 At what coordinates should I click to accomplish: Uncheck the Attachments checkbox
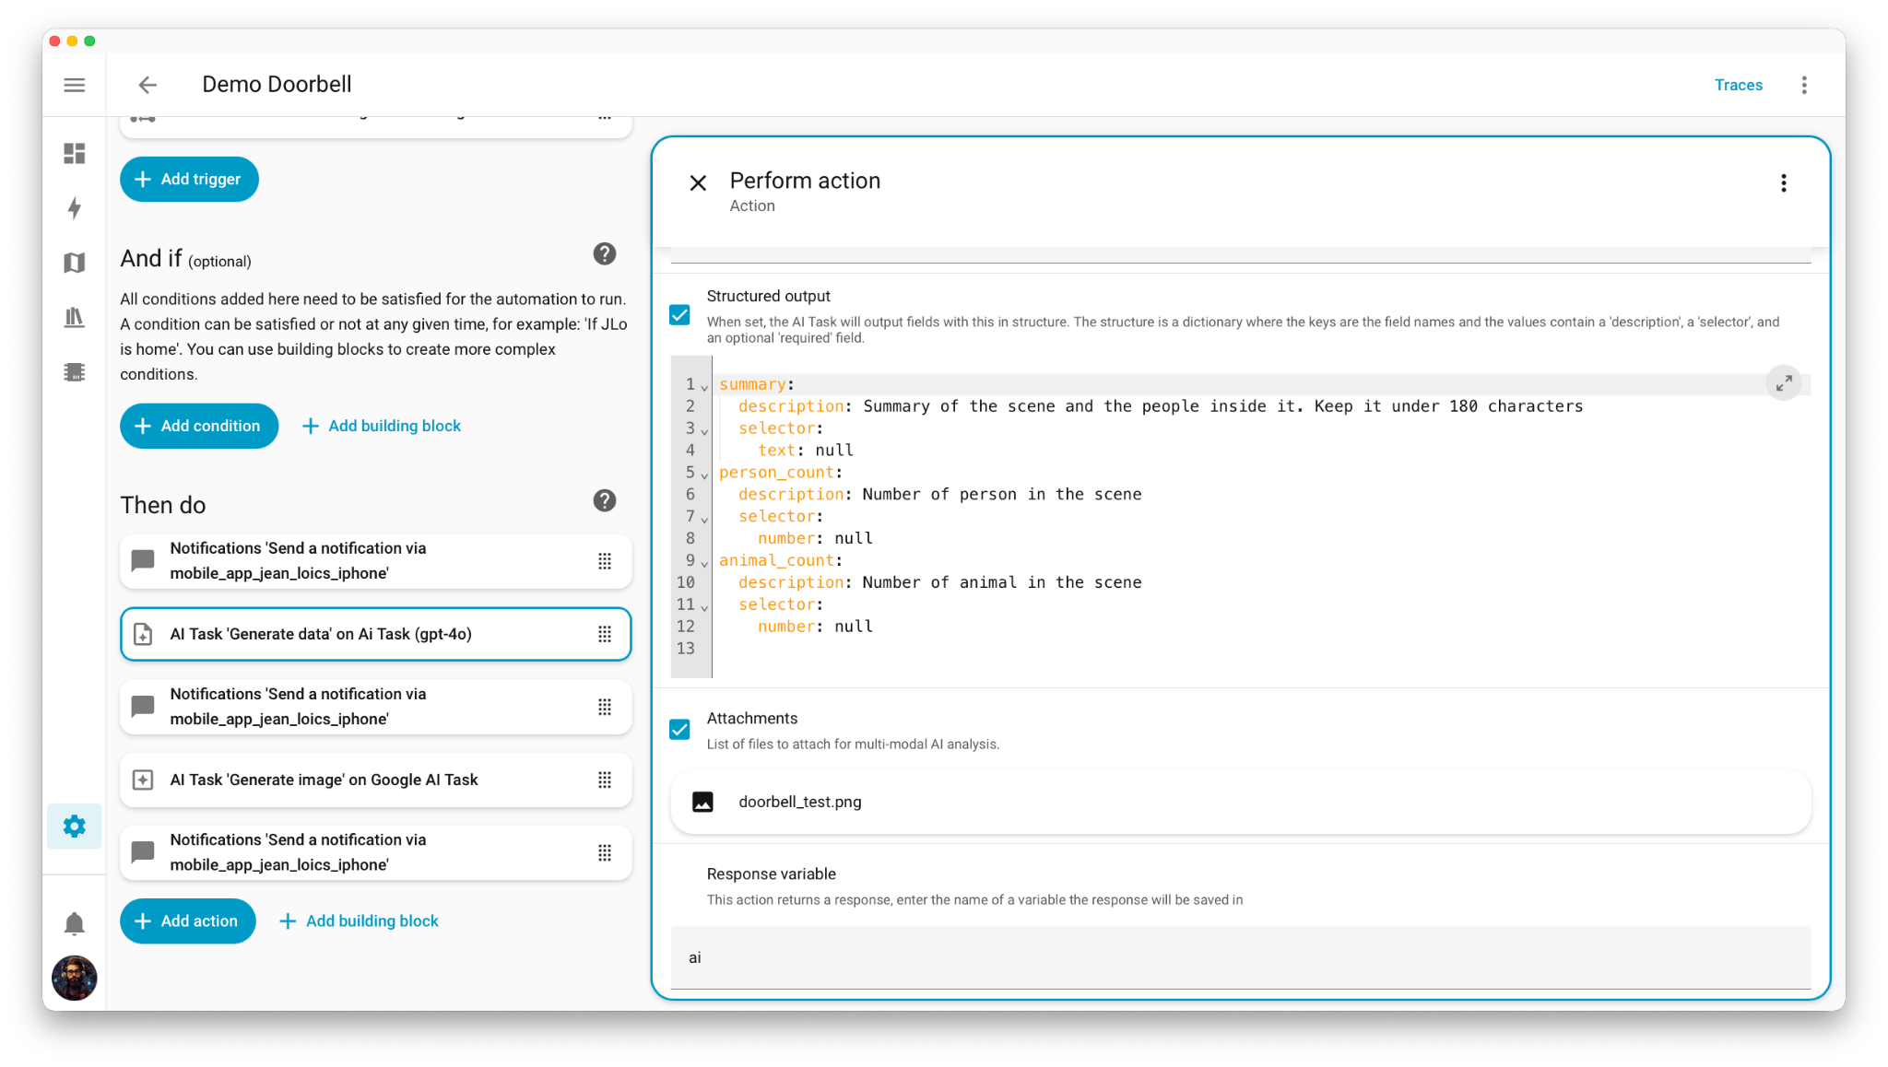[679, 730]
